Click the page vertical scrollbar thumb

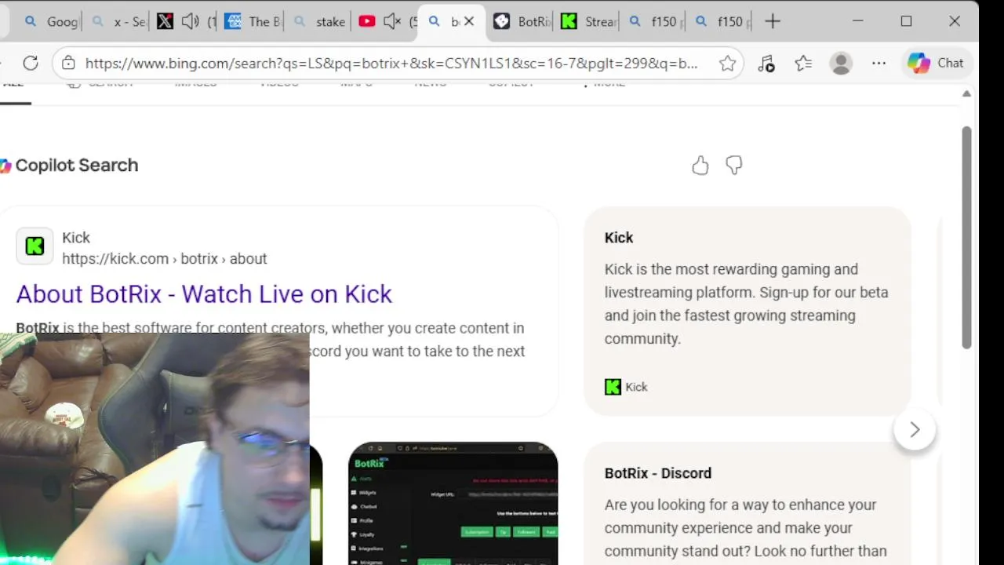[x=966, y=237]
